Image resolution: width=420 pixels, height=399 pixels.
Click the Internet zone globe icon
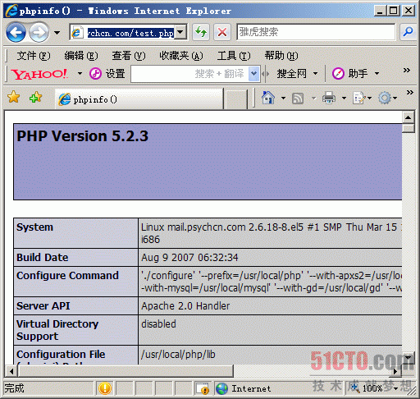pyautogui.click(x=221, y=388)
